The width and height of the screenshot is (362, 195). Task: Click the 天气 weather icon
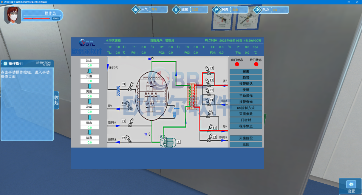point(136,10)
